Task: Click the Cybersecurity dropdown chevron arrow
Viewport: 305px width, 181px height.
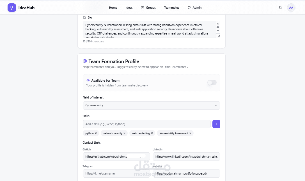Action: coord(215,106)
